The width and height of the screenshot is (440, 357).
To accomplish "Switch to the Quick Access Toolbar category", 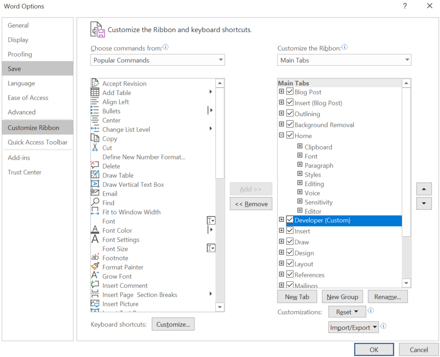I will pyautogui.click(x=37, y=142).
